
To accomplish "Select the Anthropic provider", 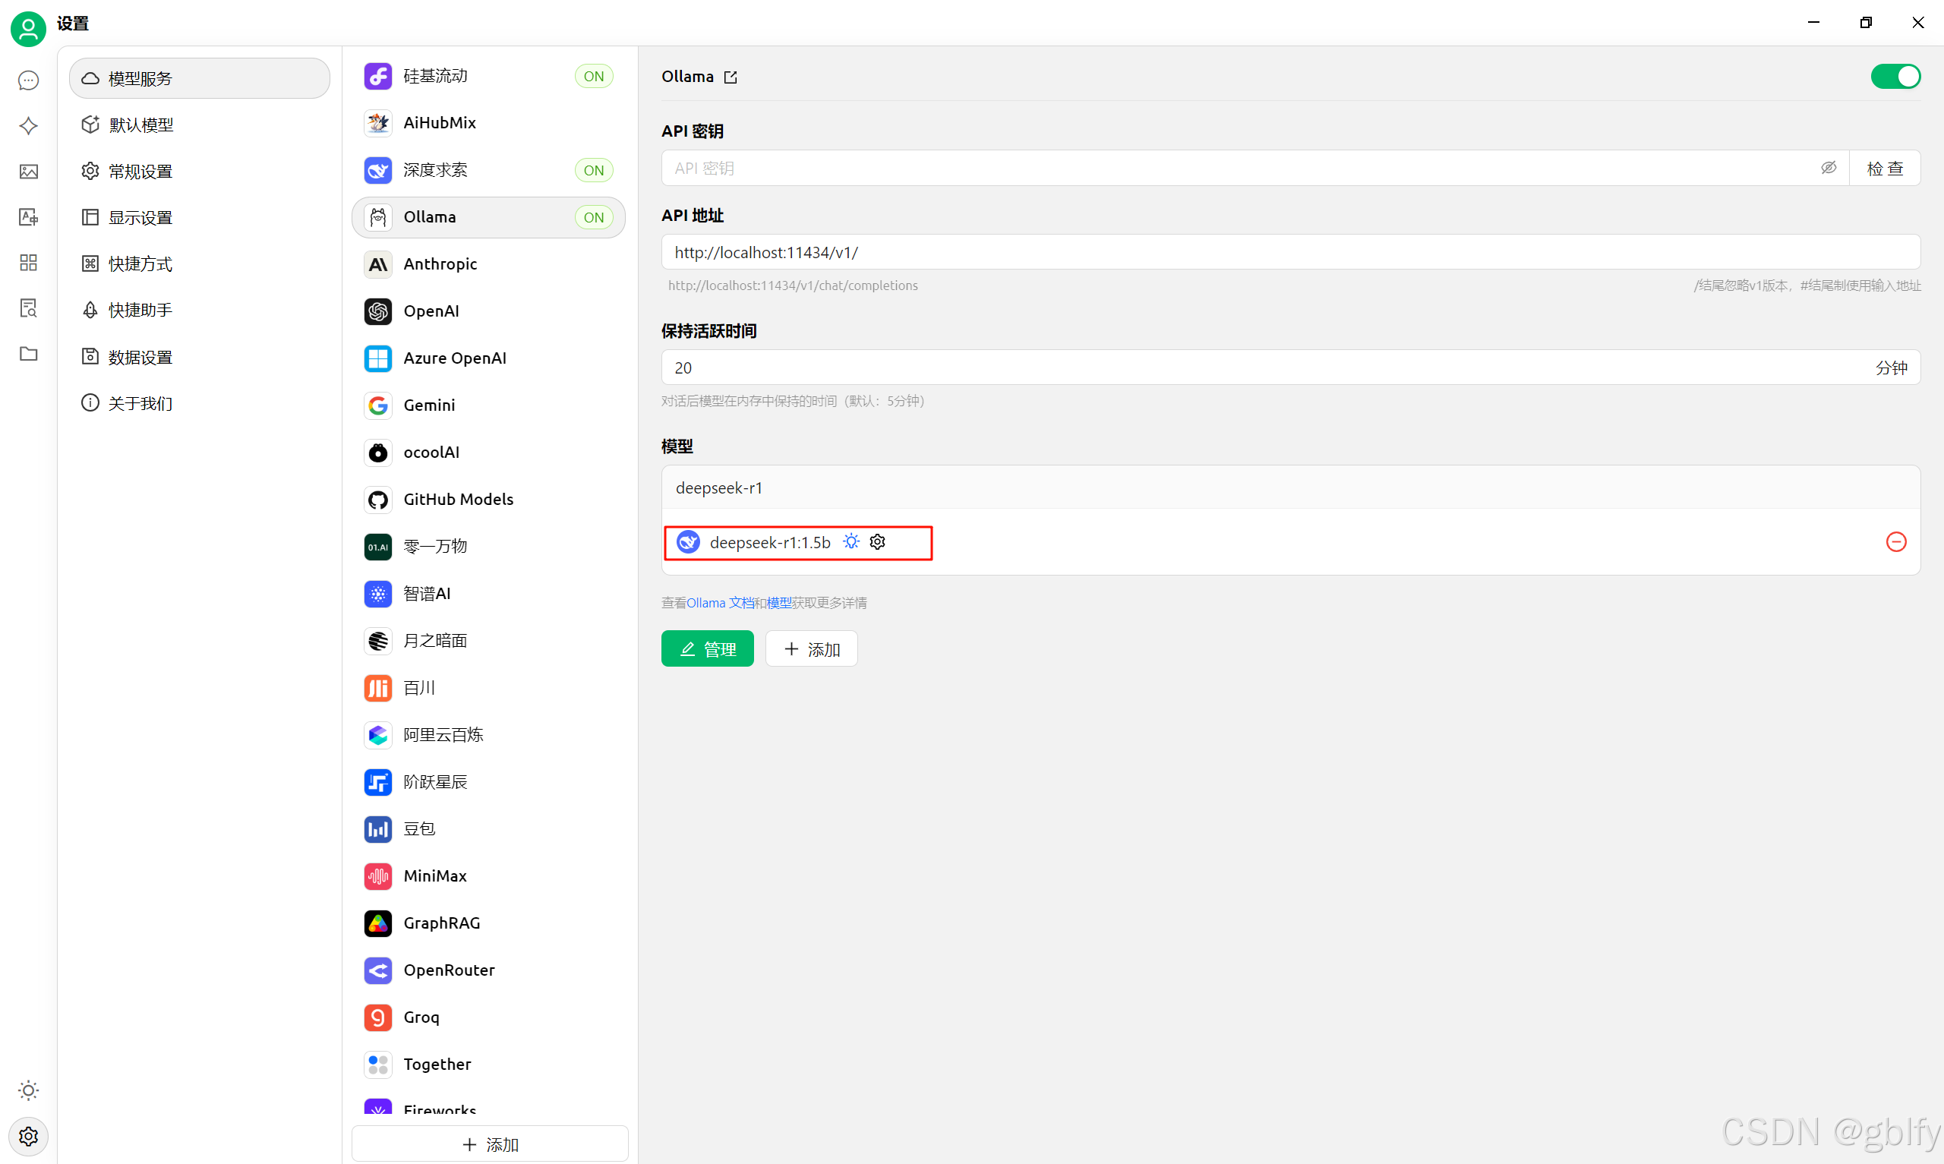I will (440, 264).
